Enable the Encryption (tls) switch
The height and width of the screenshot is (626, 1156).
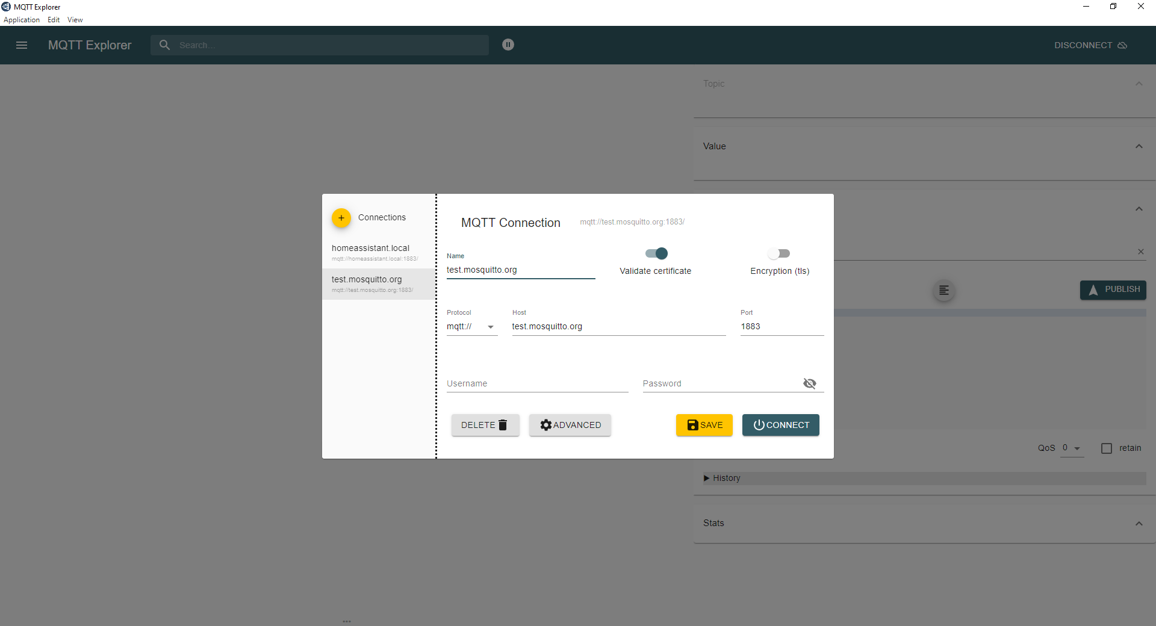779,253
